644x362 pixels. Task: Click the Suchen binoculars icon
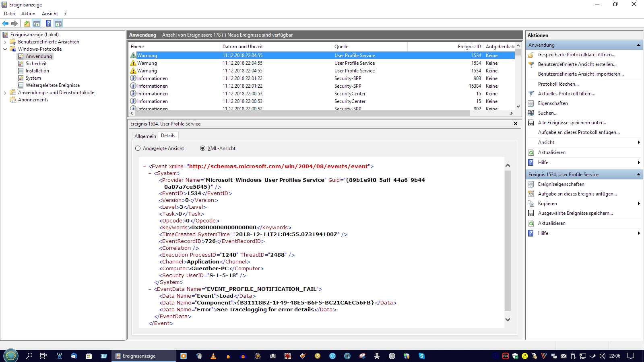tap(531, 113)
